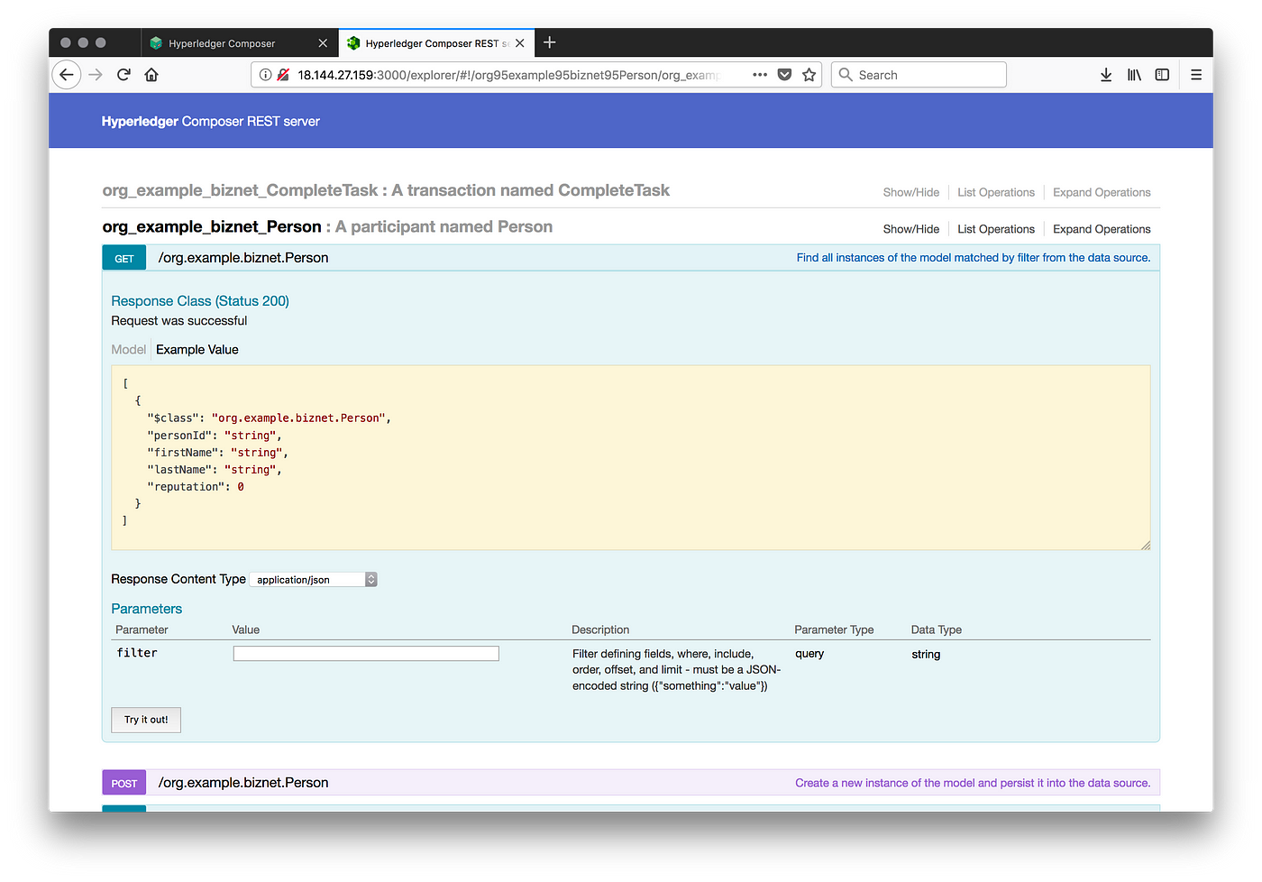1262x882 pixels.
Task: Open a new browser tab with plus
Action: (x=550, y=42)
